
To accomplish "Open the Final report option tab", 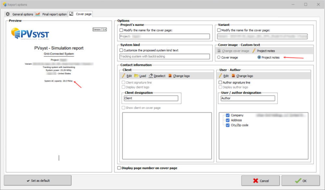I will (x=51, y=14).
